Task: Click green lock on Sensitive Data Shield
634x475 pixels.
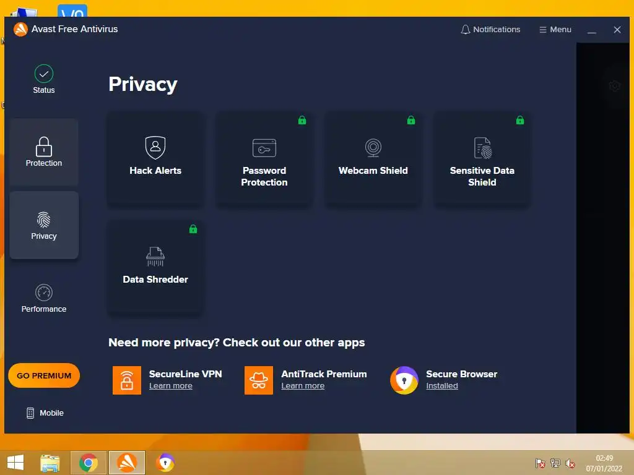Action: click(520, 120)
